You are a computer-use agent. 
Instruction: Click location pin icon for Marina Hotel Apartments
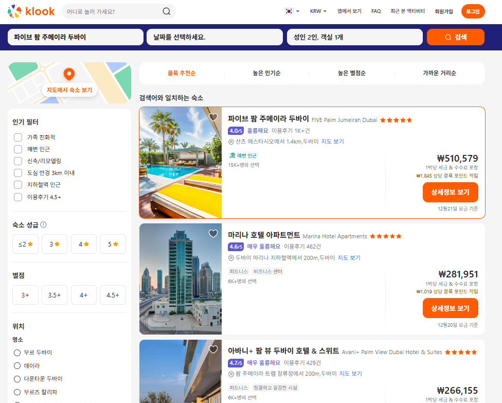point(231,258)
